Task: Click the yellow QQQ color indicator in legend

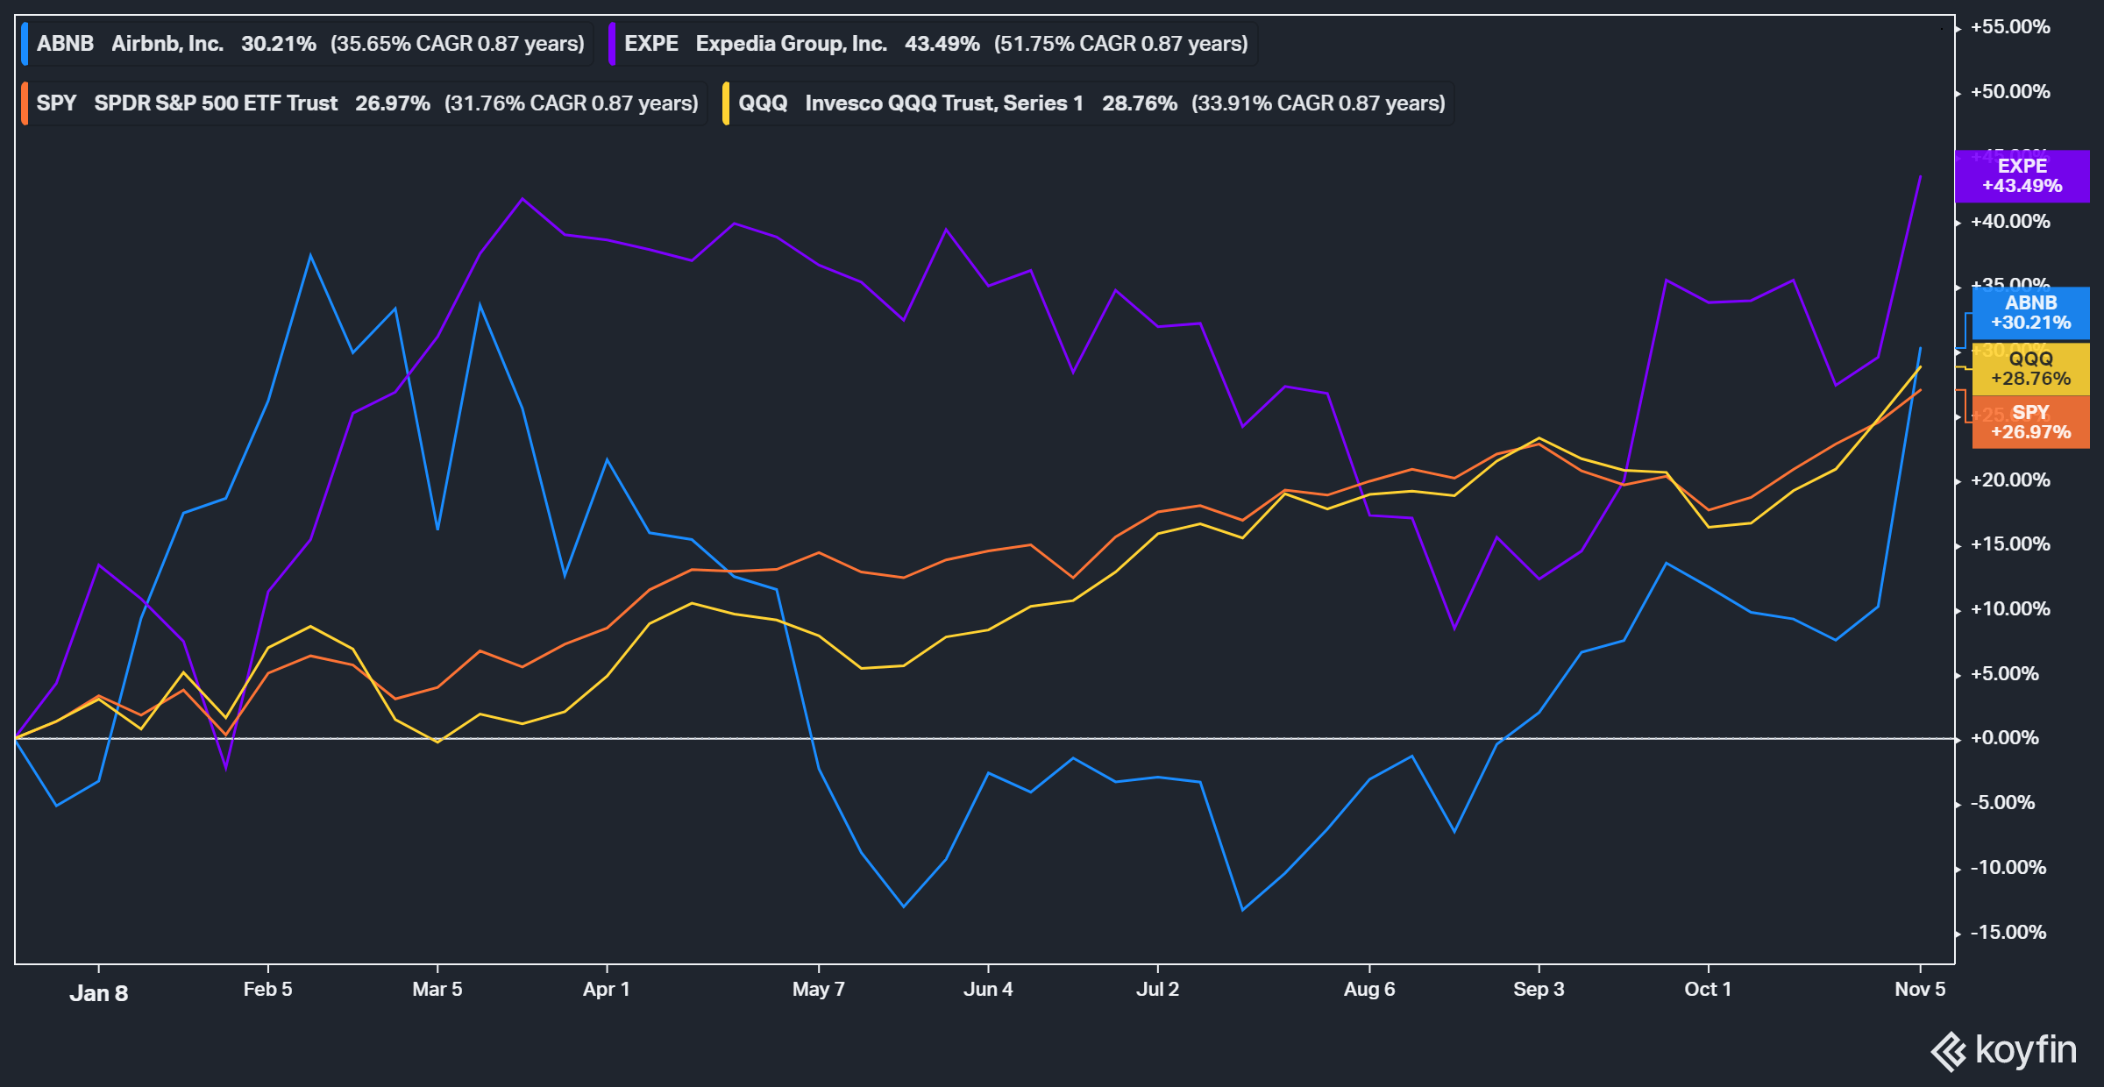Action: click(x=728, y=103)
